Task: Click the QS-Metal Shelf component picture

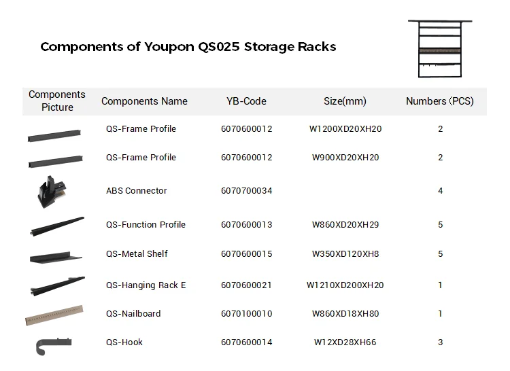Action: click(x=56, y=257)
